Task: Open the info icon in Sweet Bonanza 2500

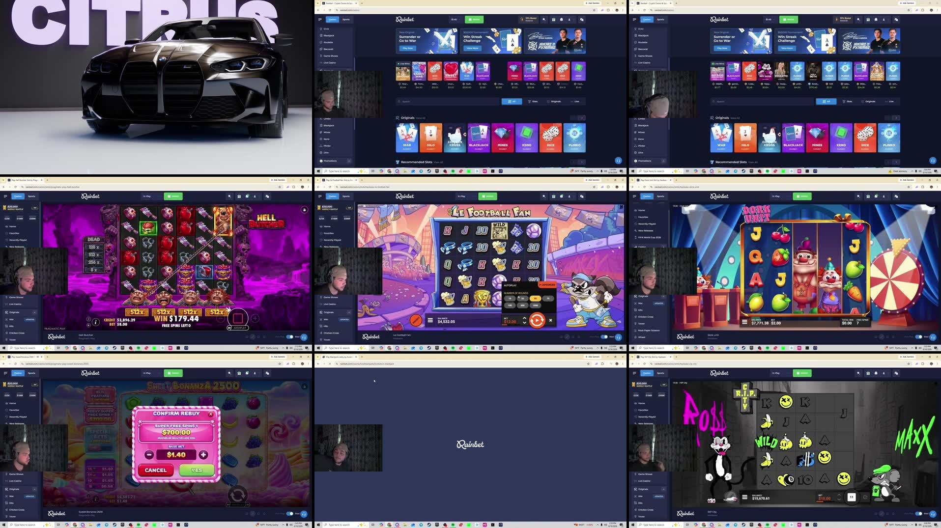Action: click(96, 499)
